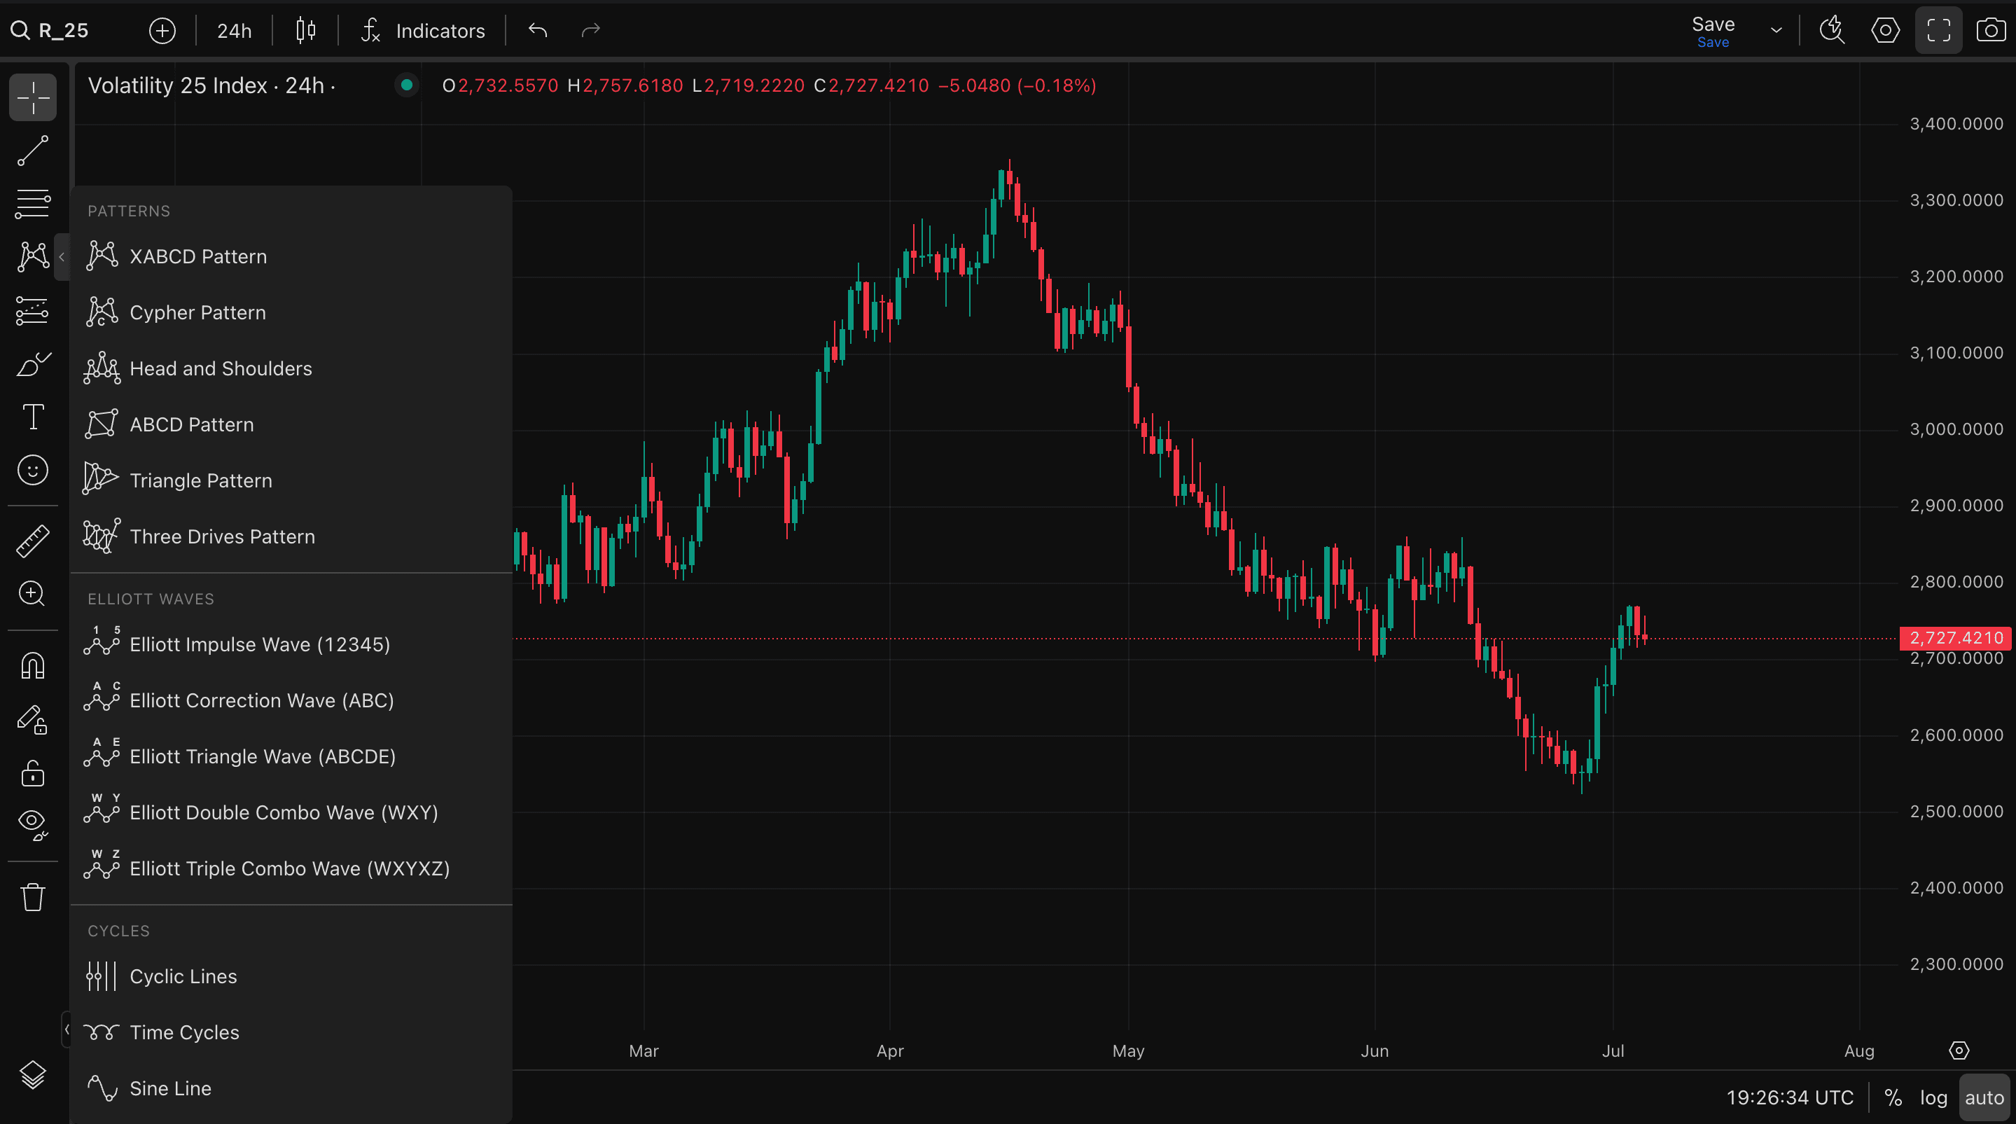Open symbol search R_25
This screenshot has width=2016, height=1124.
(51, 31)
